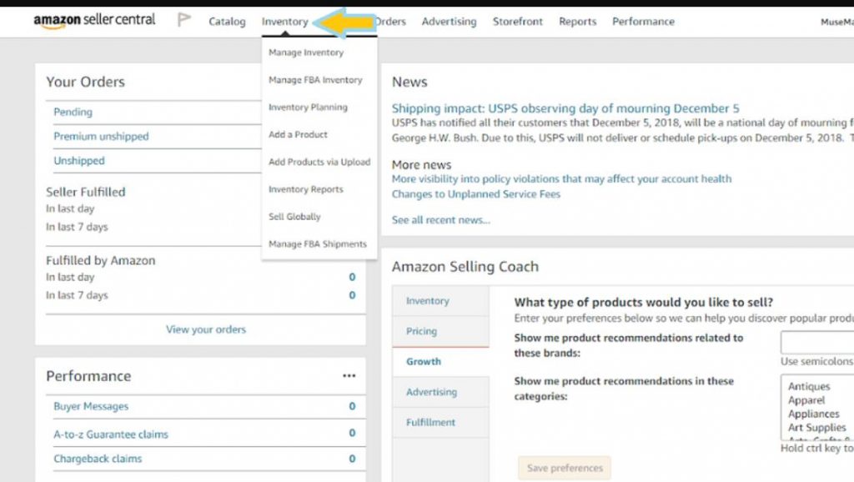The image size is (854, 482).
Task: Open the Catalog menu
Action: coord(227,22)
